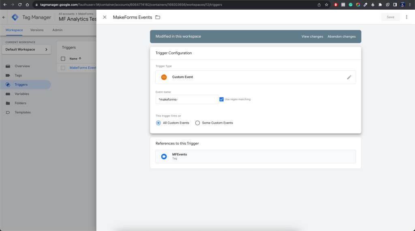Viewport: 415px width, 231px height.
Task: Click Abandon changes link
Action: 341,36
